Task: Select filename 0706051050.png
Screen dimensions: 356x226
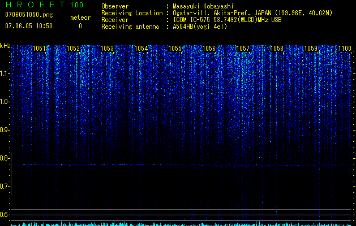Action: [29, 15]
